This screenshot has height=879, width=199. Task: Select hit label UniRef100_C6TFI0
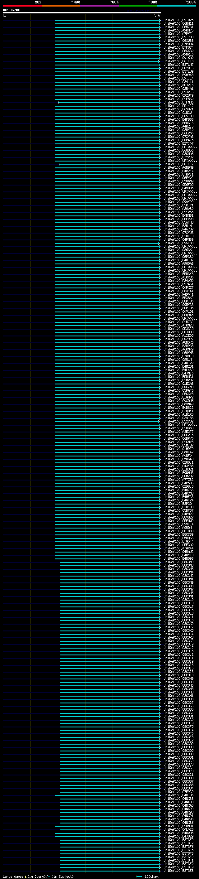(178, 61)
